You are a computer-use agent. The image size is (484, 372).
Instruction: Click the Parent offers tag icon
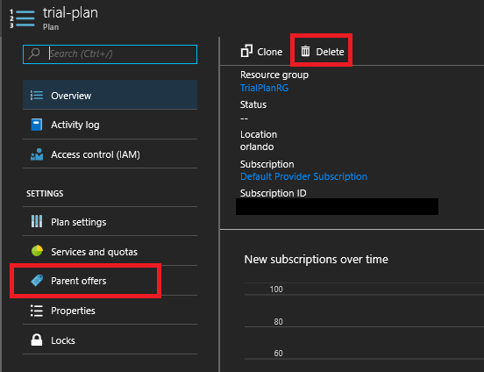(37, 281)
